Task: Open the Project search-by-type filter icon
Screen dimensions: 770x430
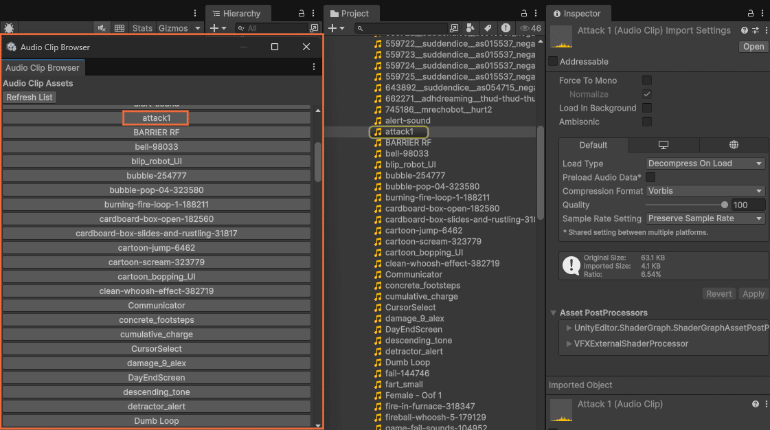Action: pyautogui.click(x=470, y=28)
